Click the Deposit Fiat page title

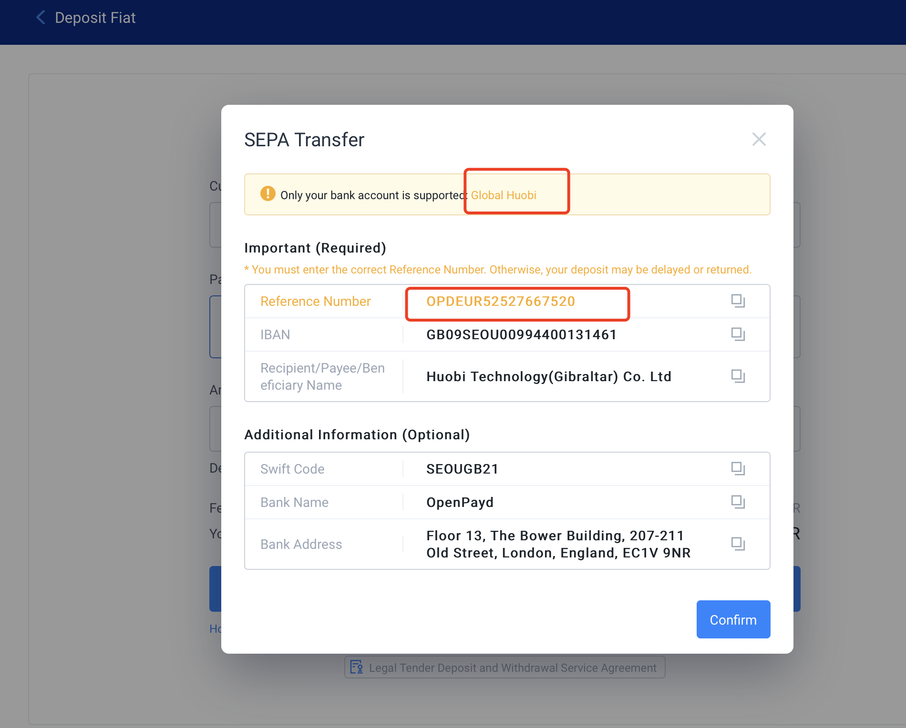(x=95, y=18)
